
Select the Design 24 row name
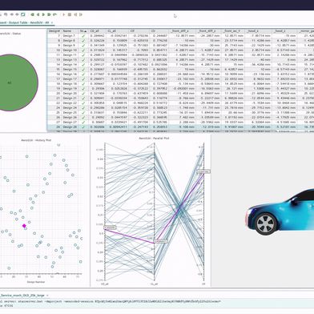pyautogui.click(x=70, y=108)
